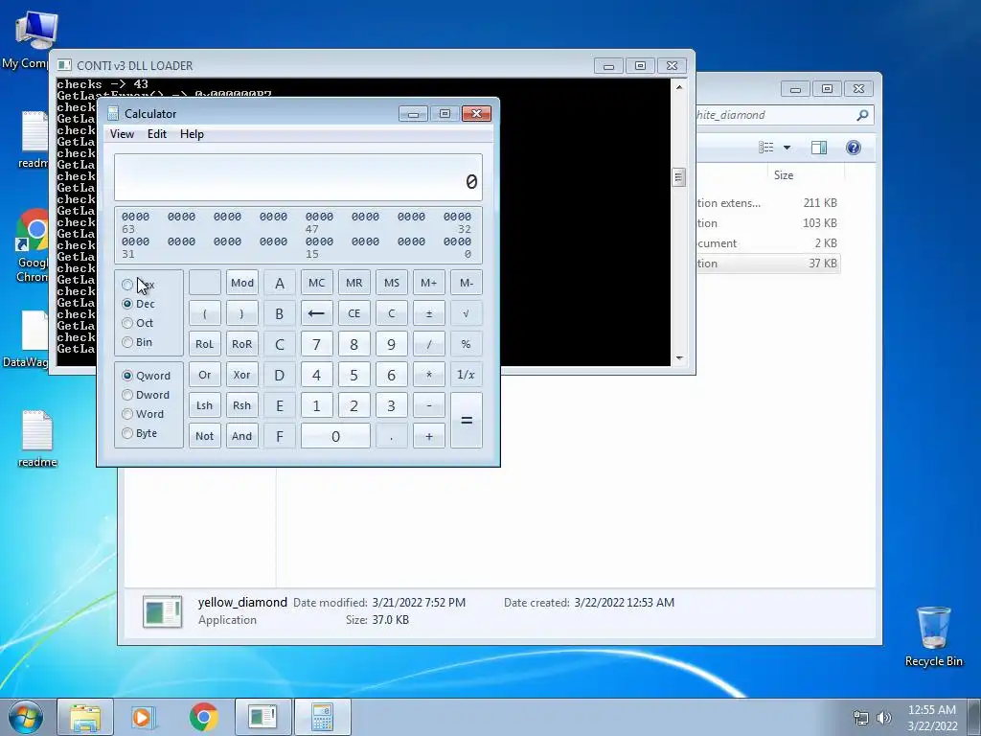Click the MC memory clear button
Viewport: 981px width, 736px height.
(x=316, y=283)
